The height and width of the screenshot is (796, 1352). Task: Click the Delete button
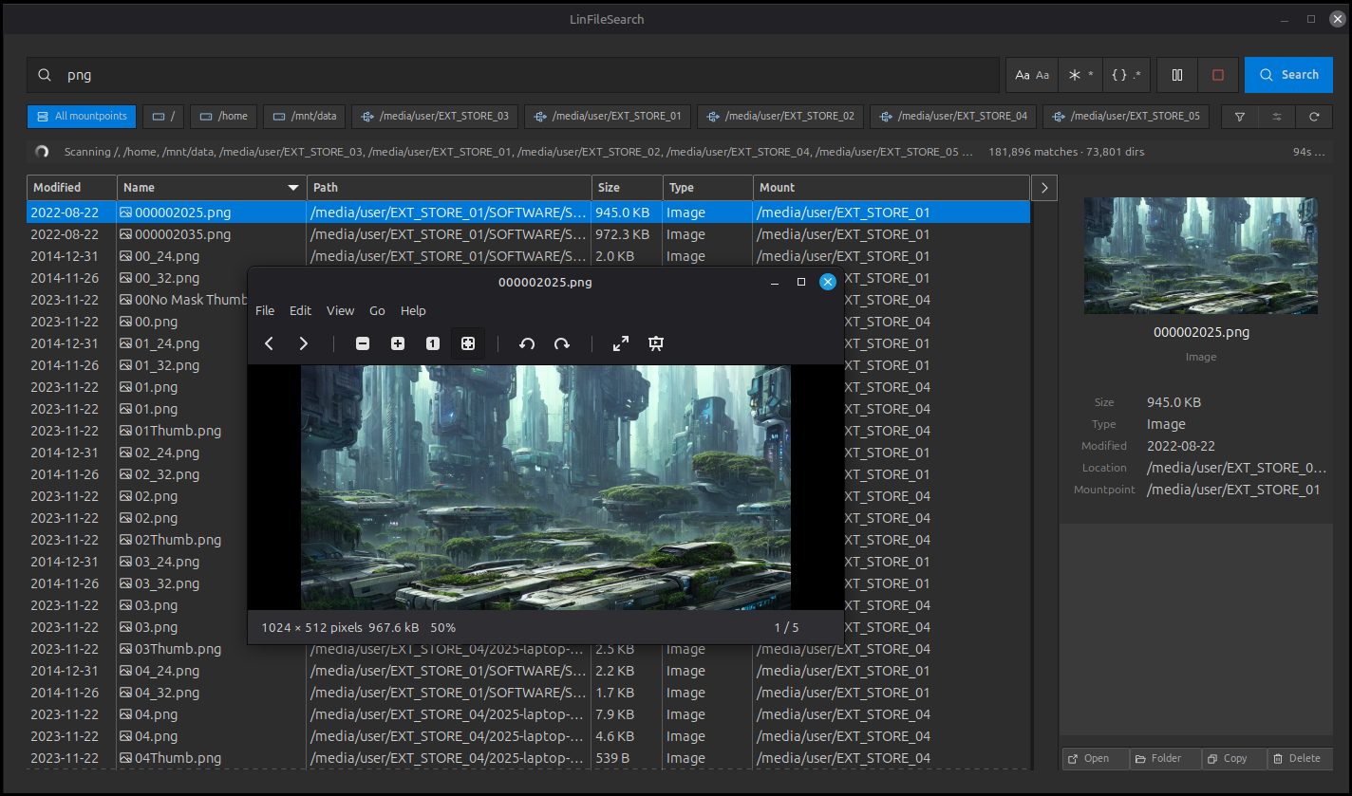click(1300, 758)
